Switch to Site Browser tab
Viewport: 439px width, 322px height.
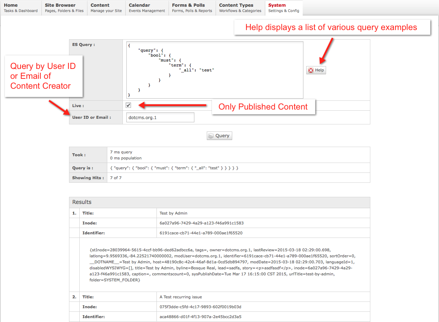[64, 8]
